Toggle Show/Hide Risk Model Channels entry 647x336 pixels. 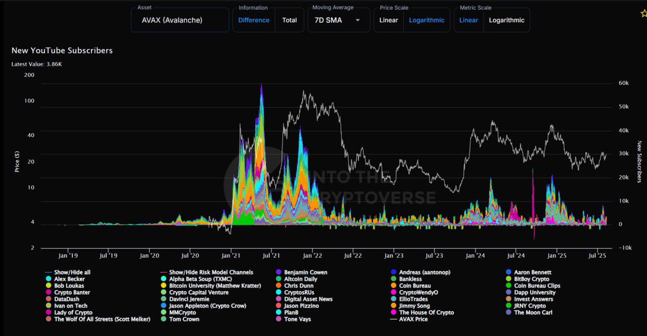pyautogui.click(x=206, y=272)
